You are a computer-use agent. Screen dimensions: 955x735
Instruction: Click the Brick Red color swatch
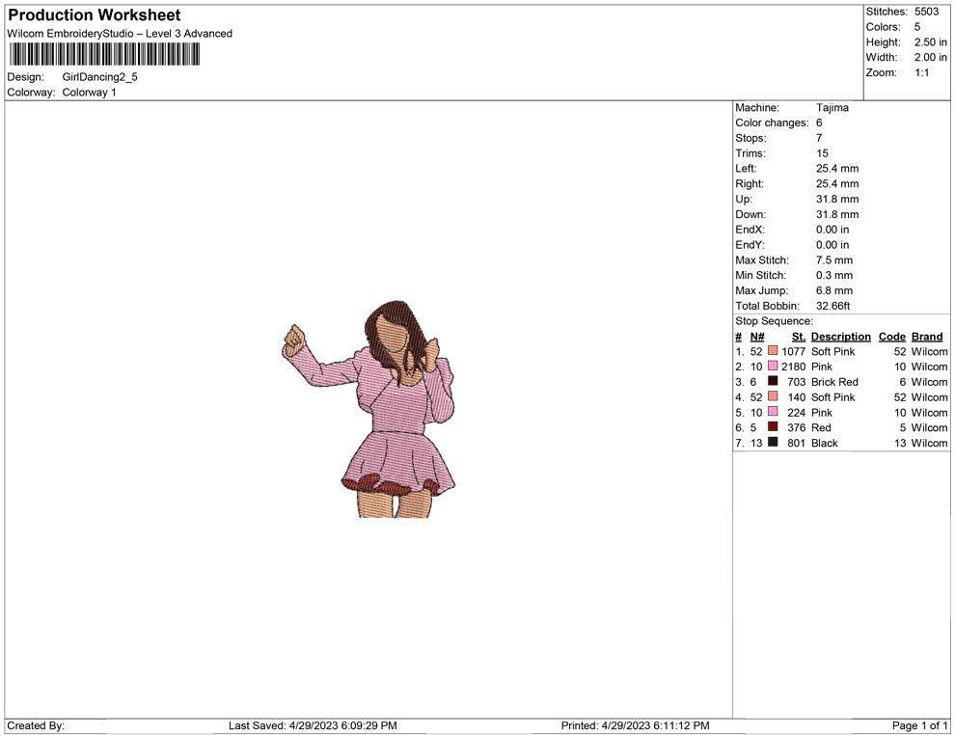773,382
